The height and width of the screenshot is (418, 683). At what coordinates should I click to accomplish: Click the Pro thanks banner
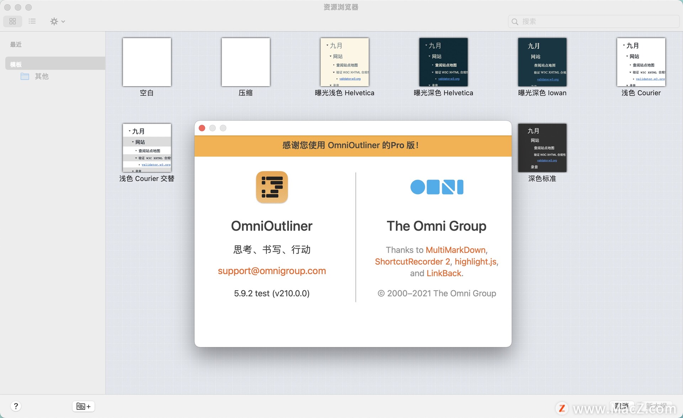353,146
